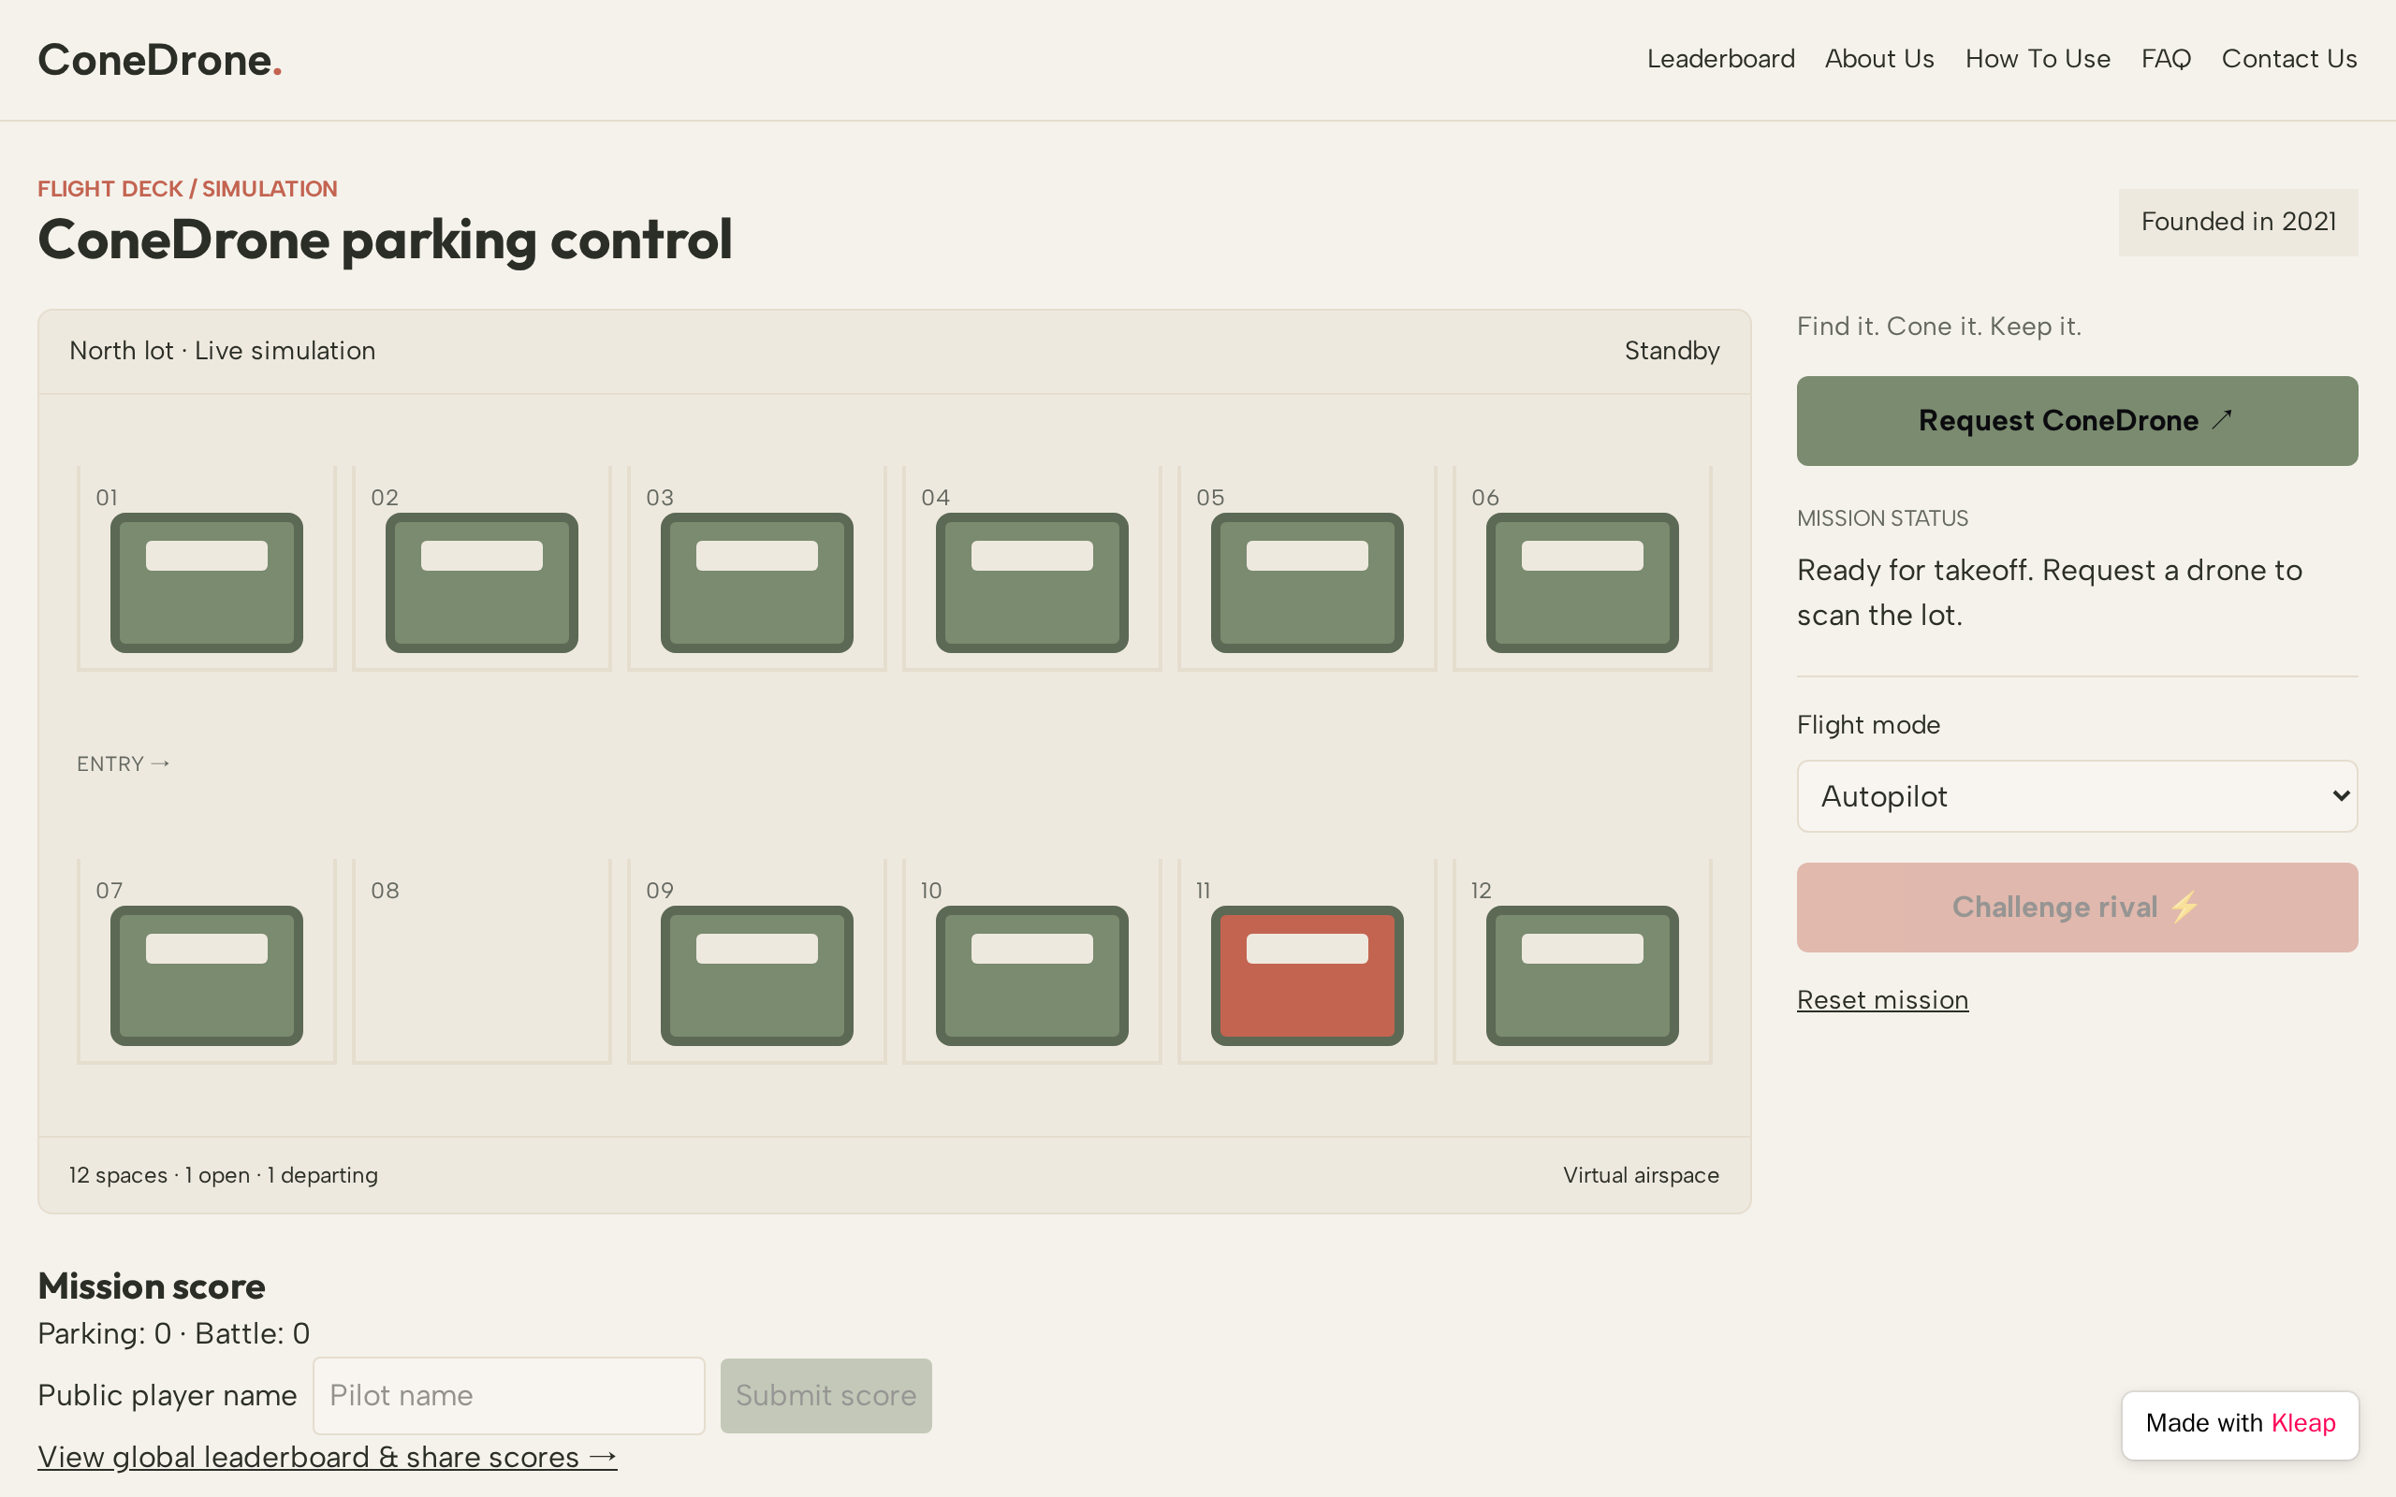Open the global leaderboard & share scores link
This screenshot has width=2396, height=1497.
click(328, 1457)
